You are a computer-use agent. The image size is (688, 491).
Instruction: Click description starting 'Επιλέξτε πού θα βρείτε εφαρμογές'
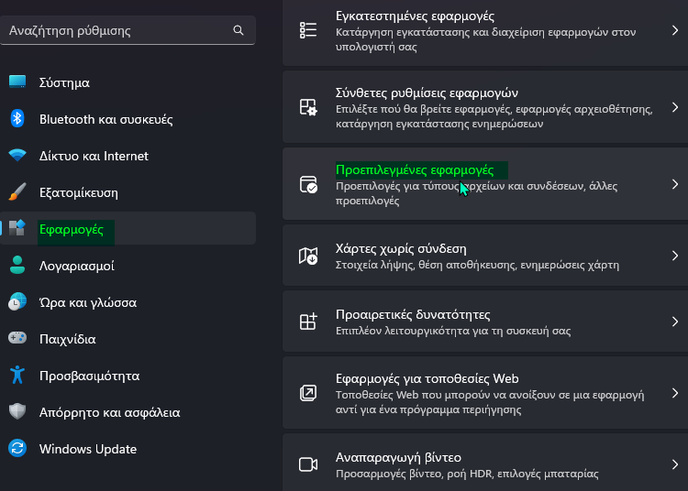point(494,116)
